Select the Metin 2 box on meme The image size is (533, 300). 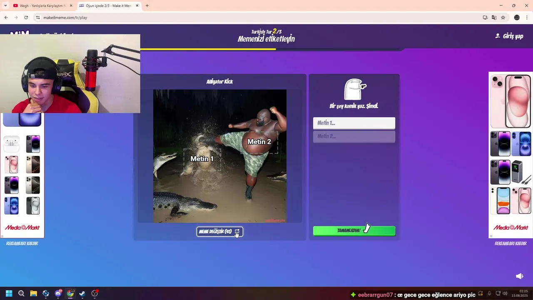(259, 142)
